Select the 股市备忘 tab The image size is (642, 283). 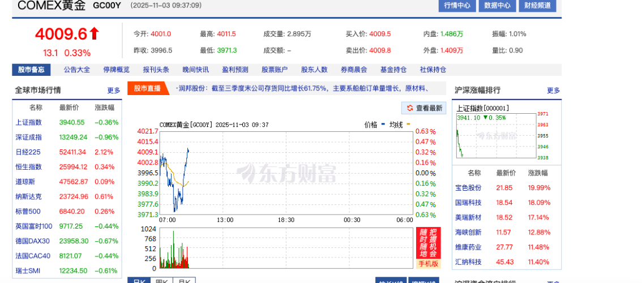point(31,70)
